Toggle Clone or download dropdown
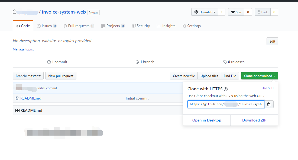Viewport: 298px width, 160px height. click(260, 76)
